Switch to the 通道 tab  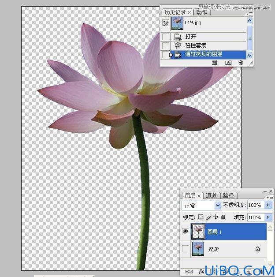(x=211, y=196)
